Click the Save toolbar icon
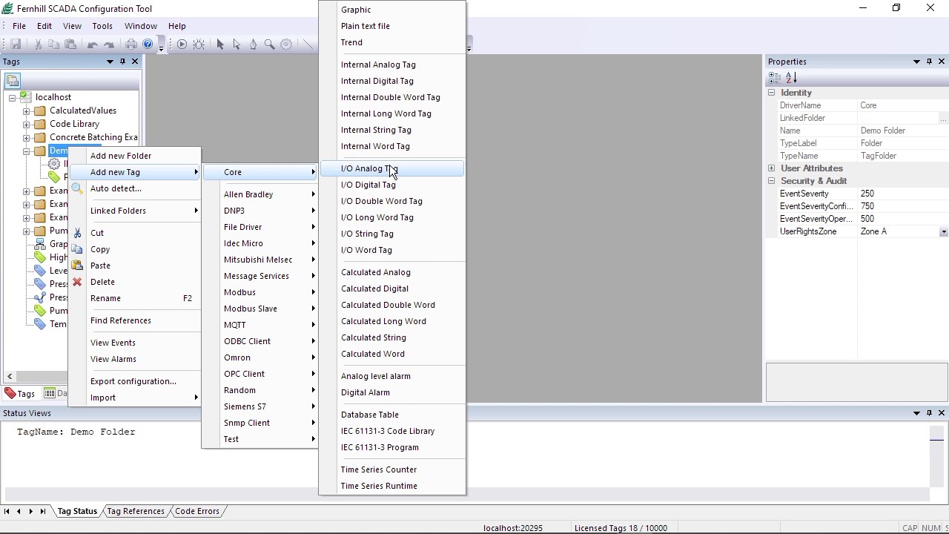The height and width of the screenshot is (534, 949). (16, 44)
